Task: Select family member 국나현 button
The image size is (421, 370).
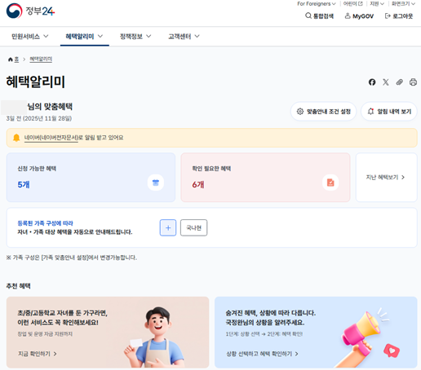Action: pyautogui.click(x=193, y=227)
